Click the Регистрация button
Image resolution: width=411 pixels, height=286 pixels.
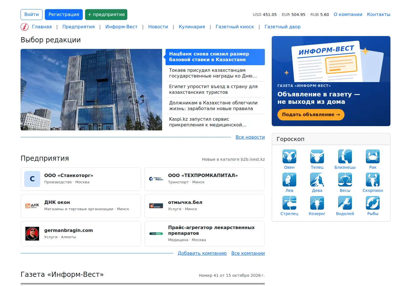64,15
